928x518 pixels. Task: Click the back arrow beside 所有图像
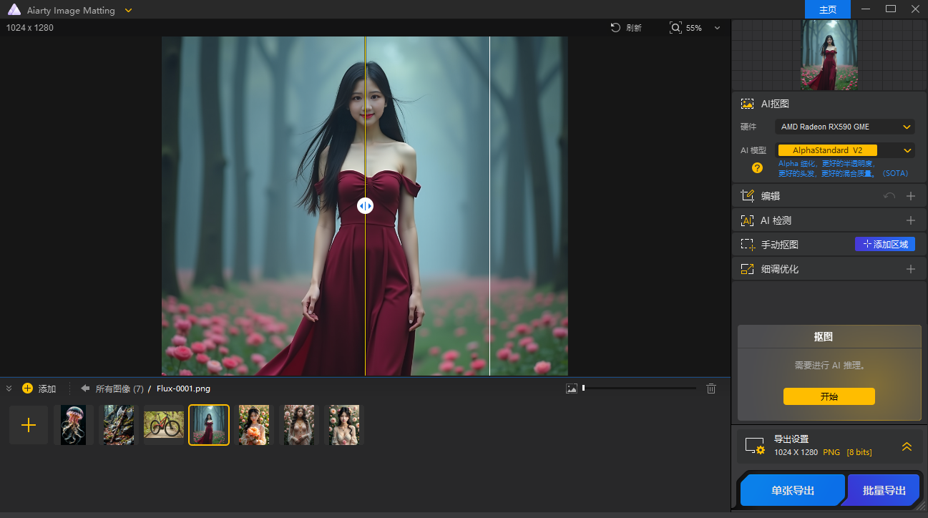point(85,388)
